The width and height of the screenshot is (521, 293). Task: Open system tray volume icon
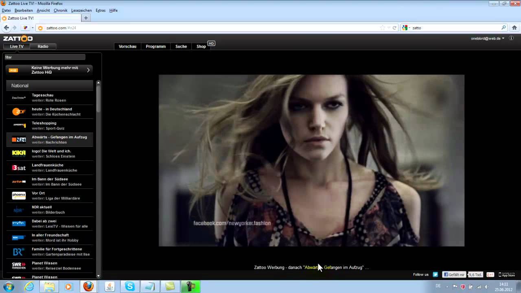click(x=486, y=286)
